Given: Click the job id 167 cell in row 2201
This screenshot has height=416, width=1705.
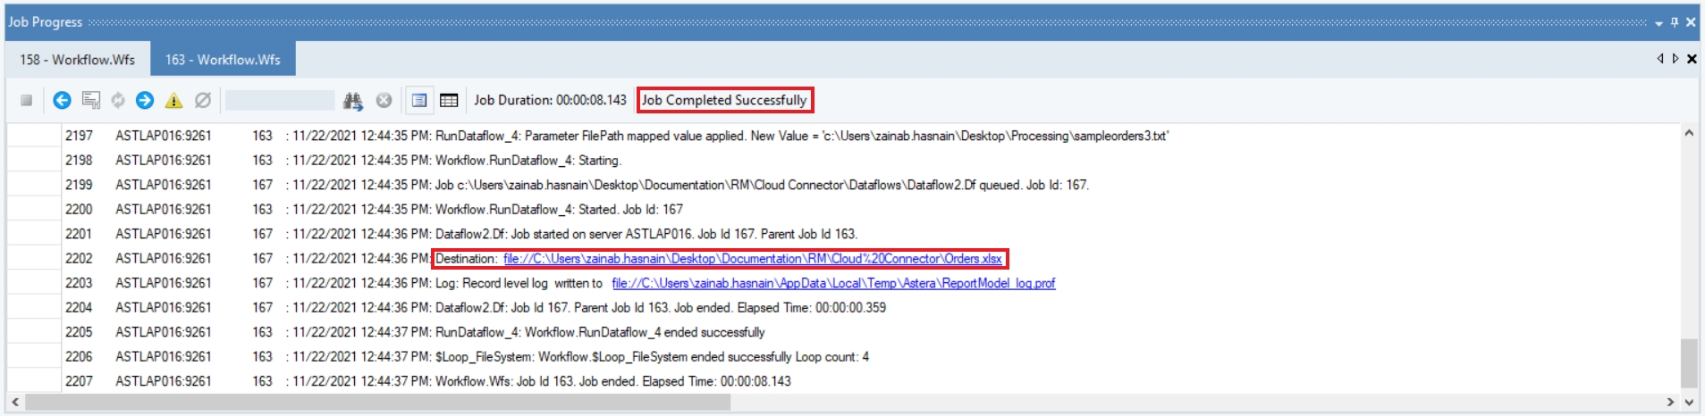Looking at the screenshot, I should [x=262, y=234].
